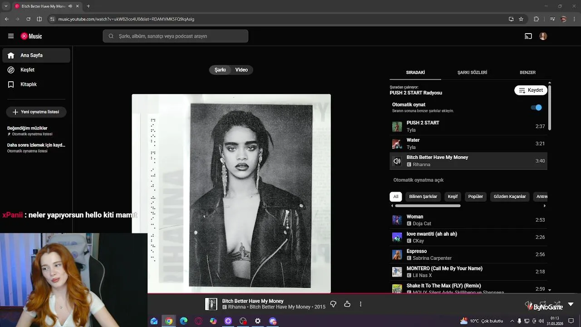
Task: Click the player bar album thumbnail
Action: [x=211, y=304]
